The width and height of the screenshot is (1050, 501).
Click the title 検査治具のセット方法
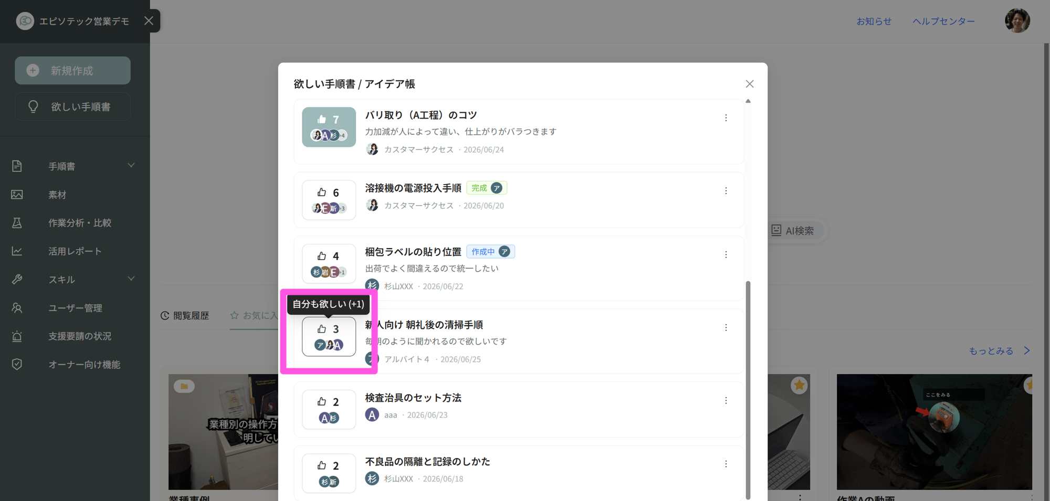[413, 398]
